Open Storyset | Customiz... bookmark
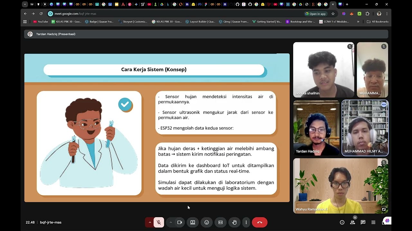 click(x=133, y=21)
